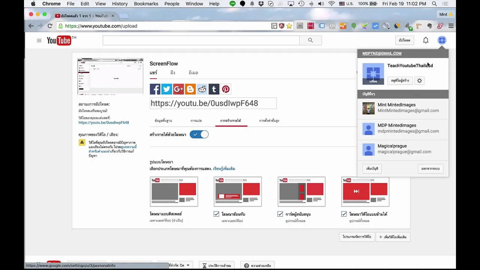The height and width of the screenshot is (270, 480).
Task: Click the learn more link about ad formats
Action: tap(224, 169)
